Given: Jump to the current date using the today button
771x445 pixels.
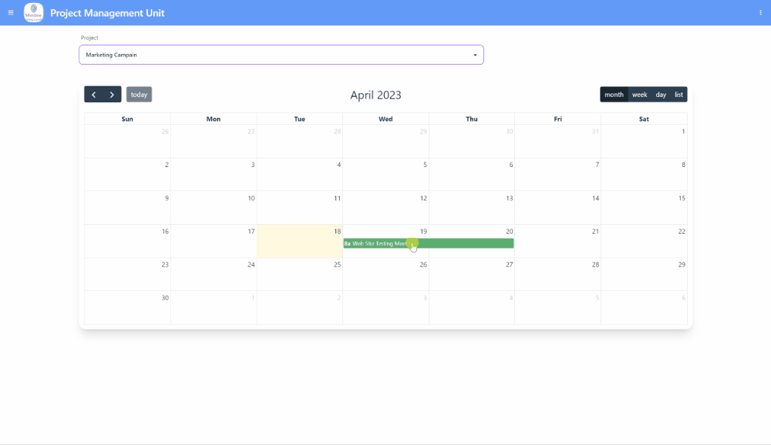Looking at the screenshot, I should [x=139, y=94].
